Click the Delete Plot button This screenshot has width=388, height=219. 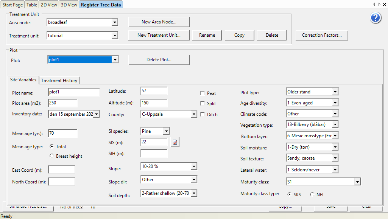point(159,60)
